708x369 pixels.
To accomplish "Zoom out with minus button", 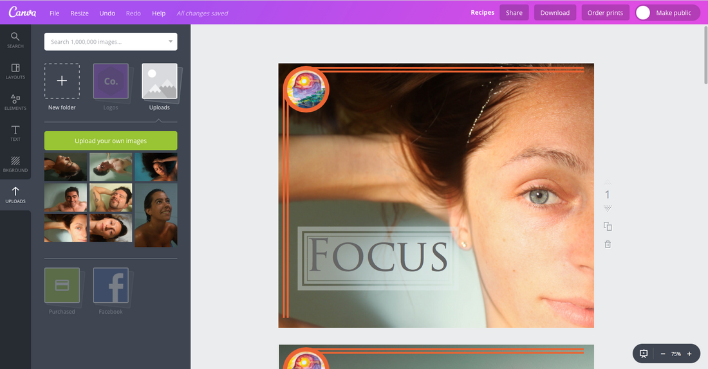I will [x=663, y=354].
